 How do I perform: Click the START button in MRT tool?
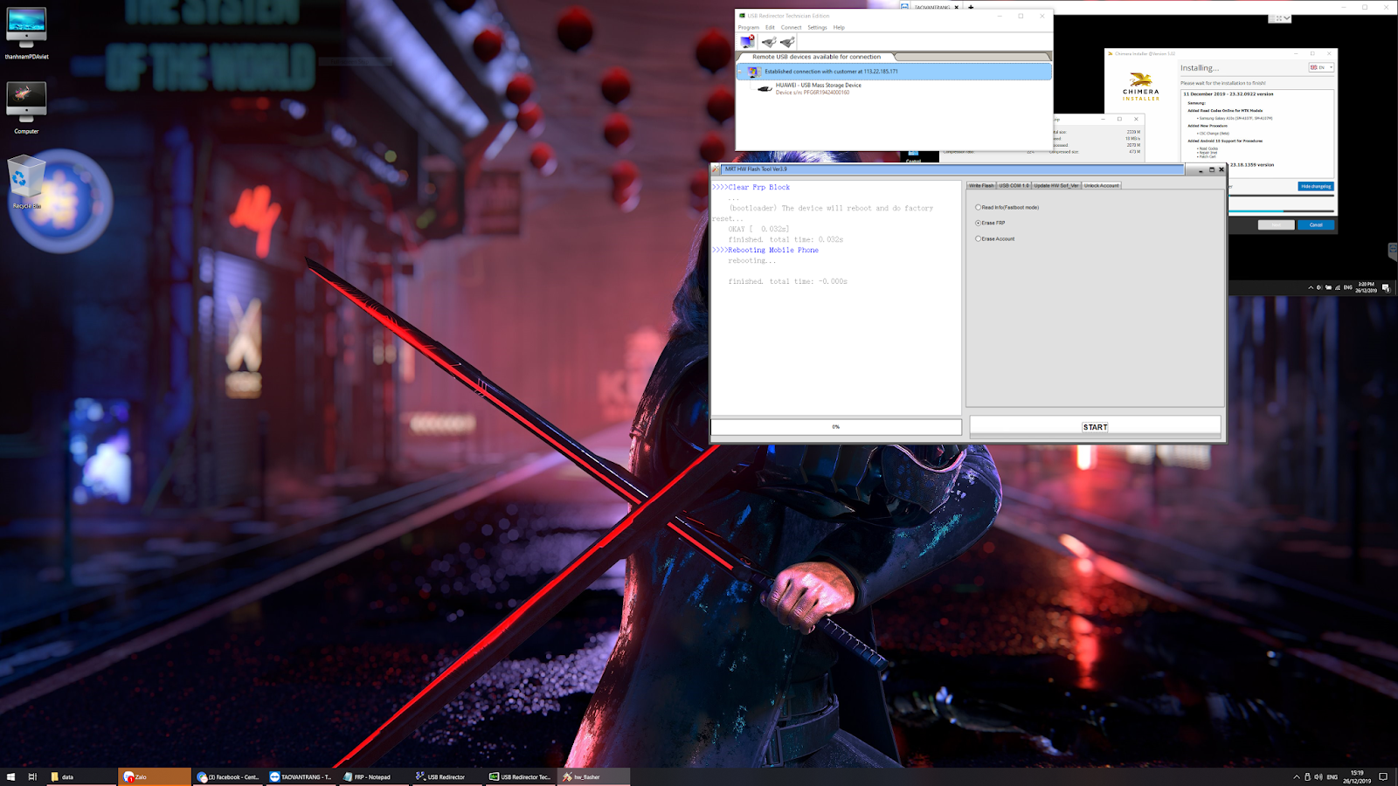[1095, 427]
